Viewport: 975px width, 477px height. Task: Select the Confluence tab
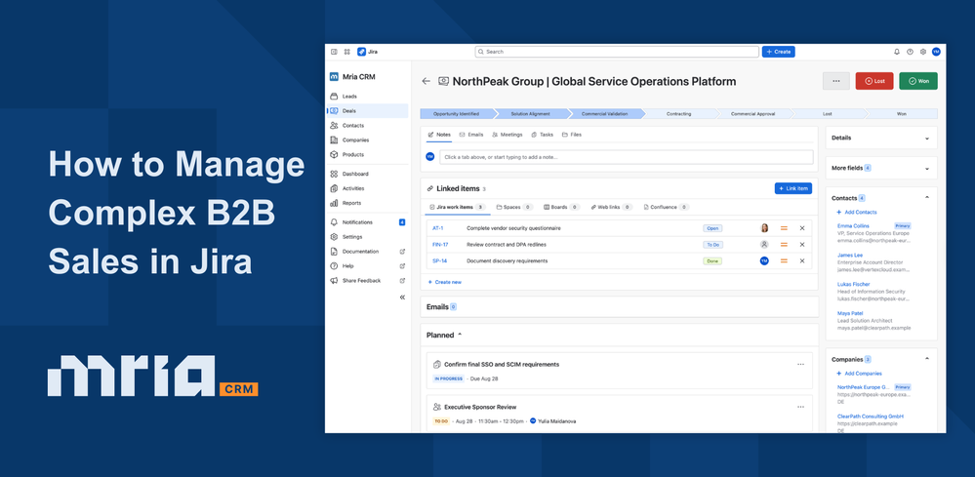tap(666, 207)
